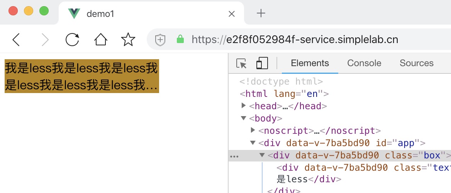This screenshot has height=193, width=451.
Task: Collapse the body element node
Action: 244,118
